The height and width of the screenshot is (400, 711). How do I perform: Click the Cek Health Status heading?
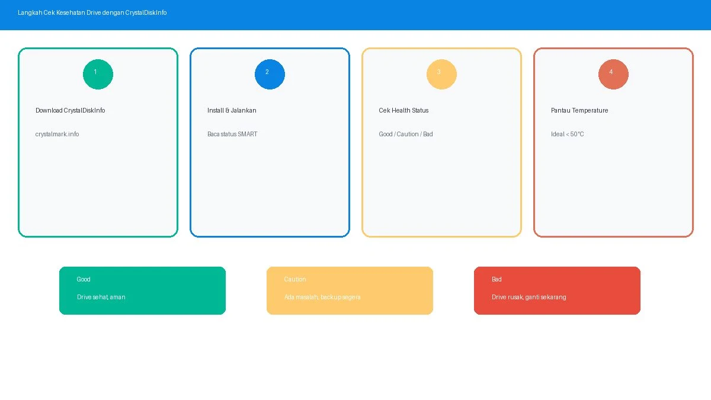coord(403,111)
